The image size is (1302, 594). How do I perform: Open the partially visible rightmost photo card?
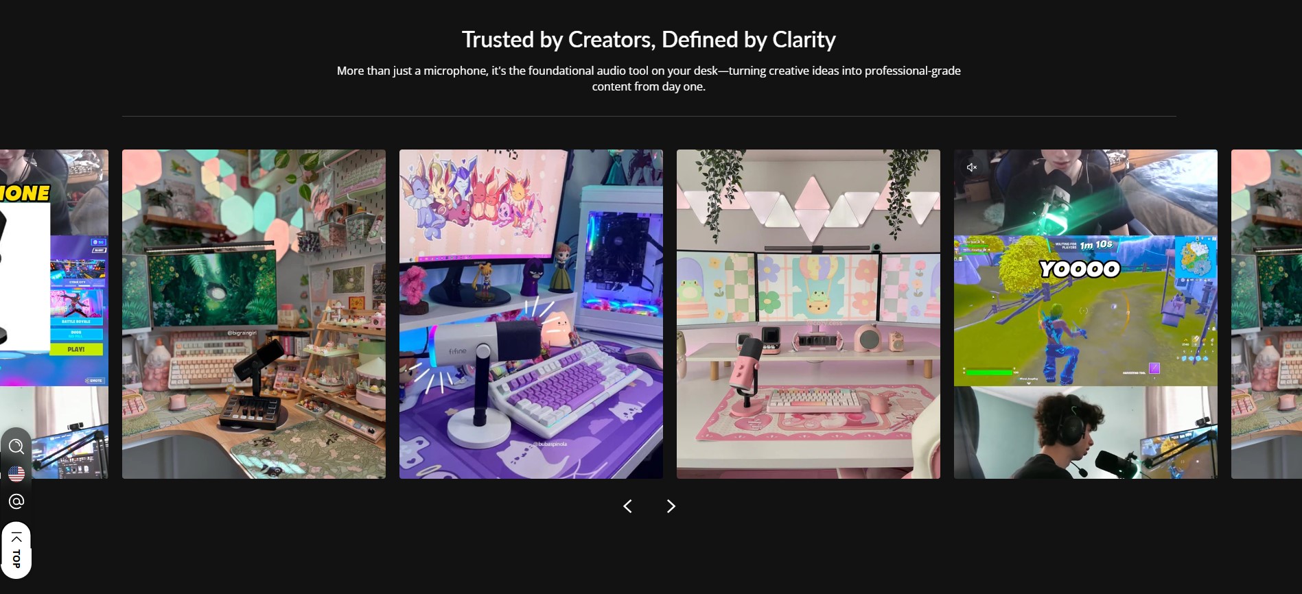pos(1266,314)
